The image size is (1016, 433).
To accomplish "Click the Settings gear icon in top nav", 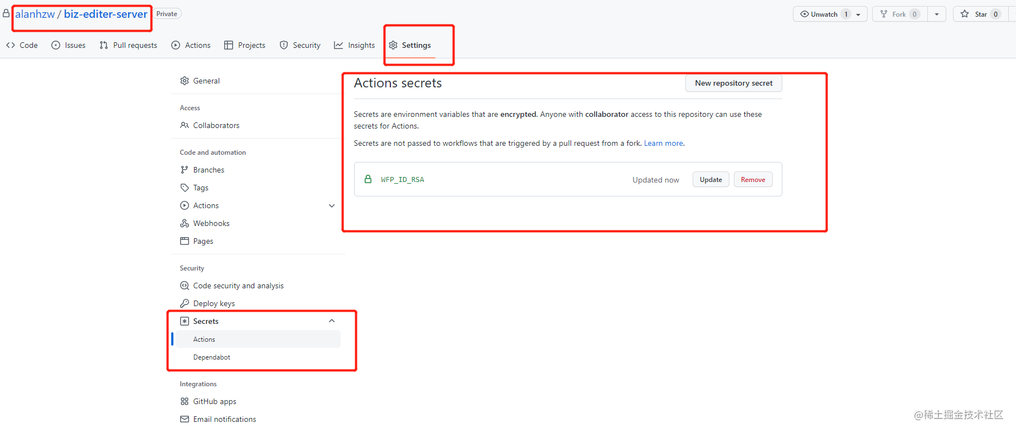I will pyautogui.click(x=393, y=45).
